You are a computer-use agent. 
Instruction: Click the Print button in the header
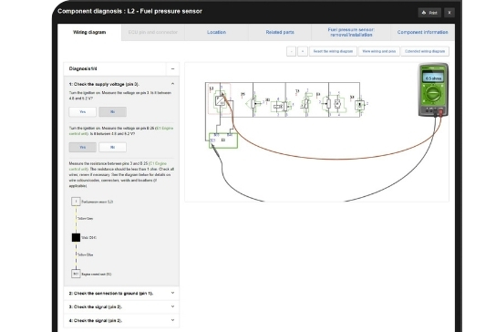pyautogui.click(x=429, y=13)
